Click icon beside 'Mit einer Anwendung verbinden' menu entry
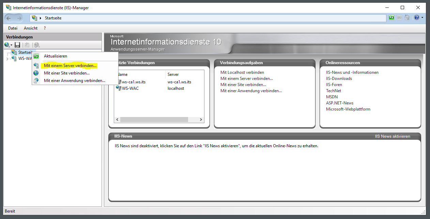This screenshot has height=219, width=430. (x=36, y=81)
